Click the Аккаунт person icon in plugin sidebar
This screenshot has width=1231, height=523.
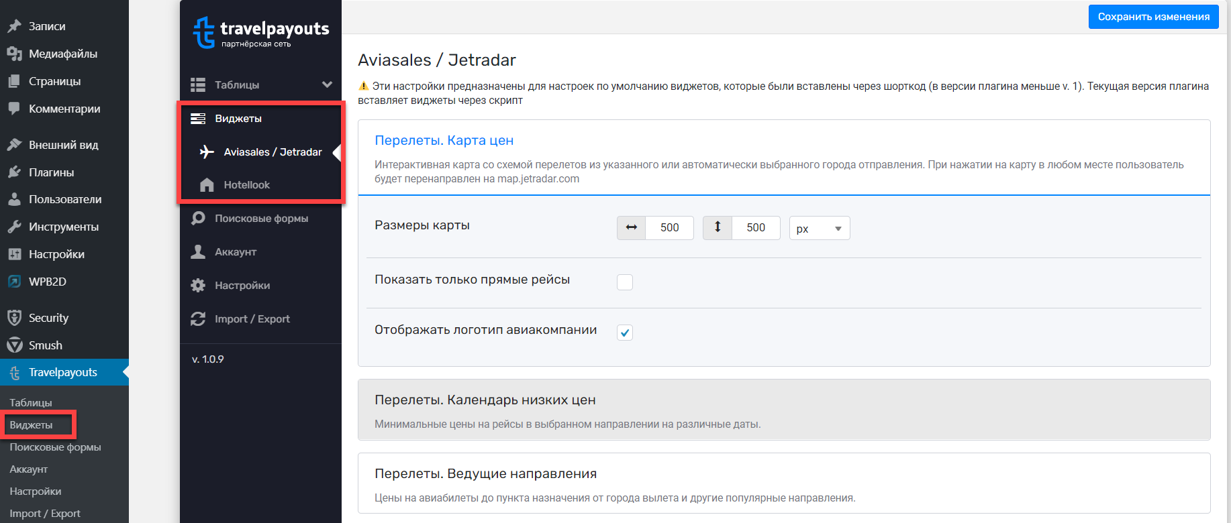click(x=198, y=251)
